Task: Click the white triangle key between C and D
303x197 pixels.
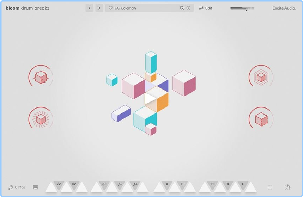Action: pos(220,188)
